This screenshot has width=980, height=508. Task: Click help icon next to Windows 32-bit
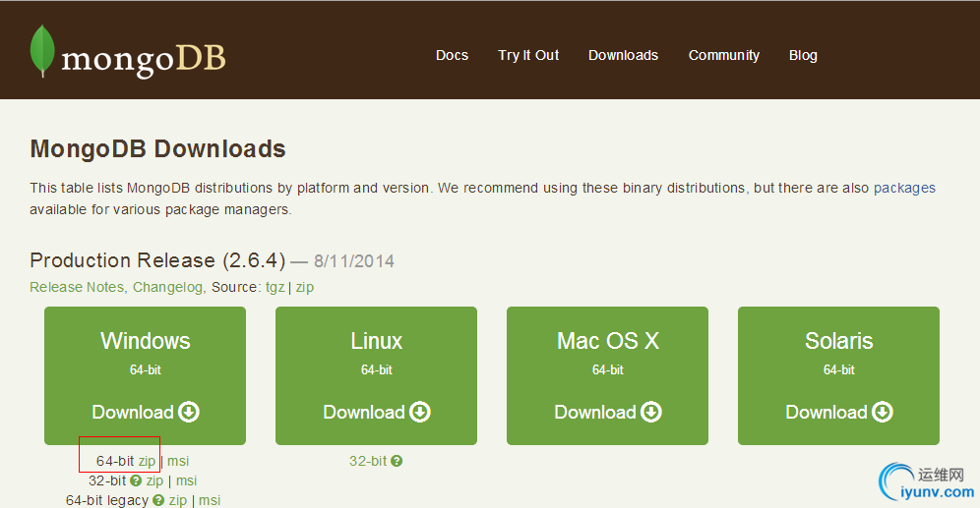click(136, 480)
